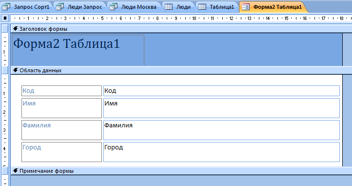Click the table icon on Люди tab

169,7
